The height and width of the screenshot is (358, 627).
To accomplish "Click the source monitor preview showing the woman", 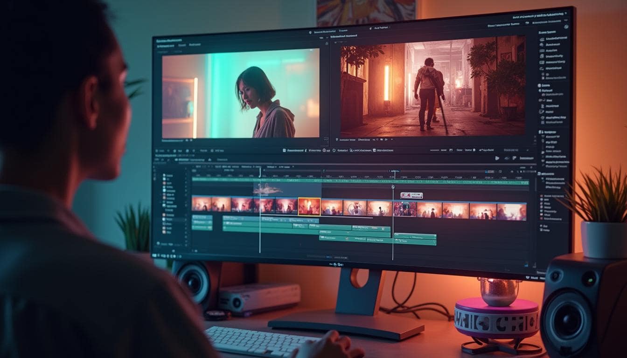I will point(241,93).
